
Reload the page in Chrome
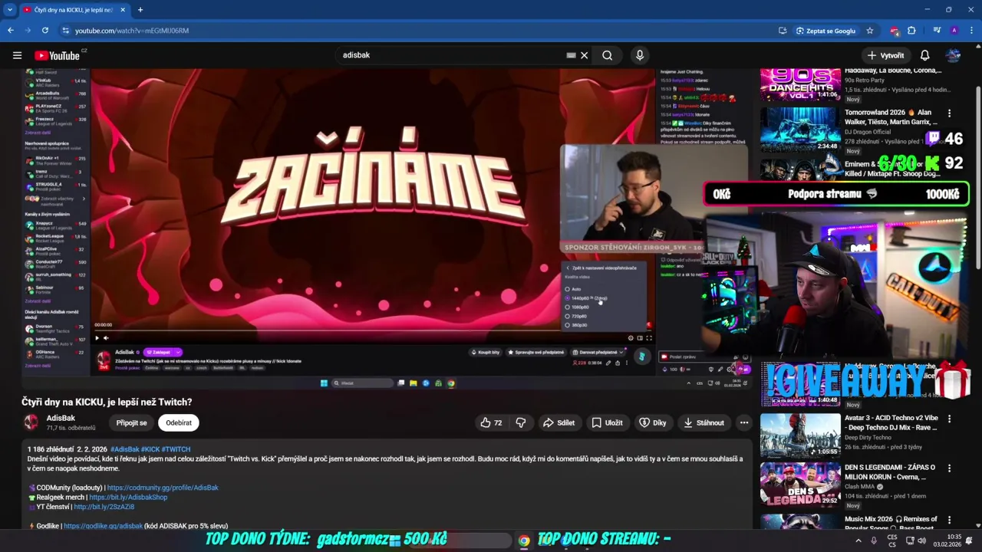point(45,31)
